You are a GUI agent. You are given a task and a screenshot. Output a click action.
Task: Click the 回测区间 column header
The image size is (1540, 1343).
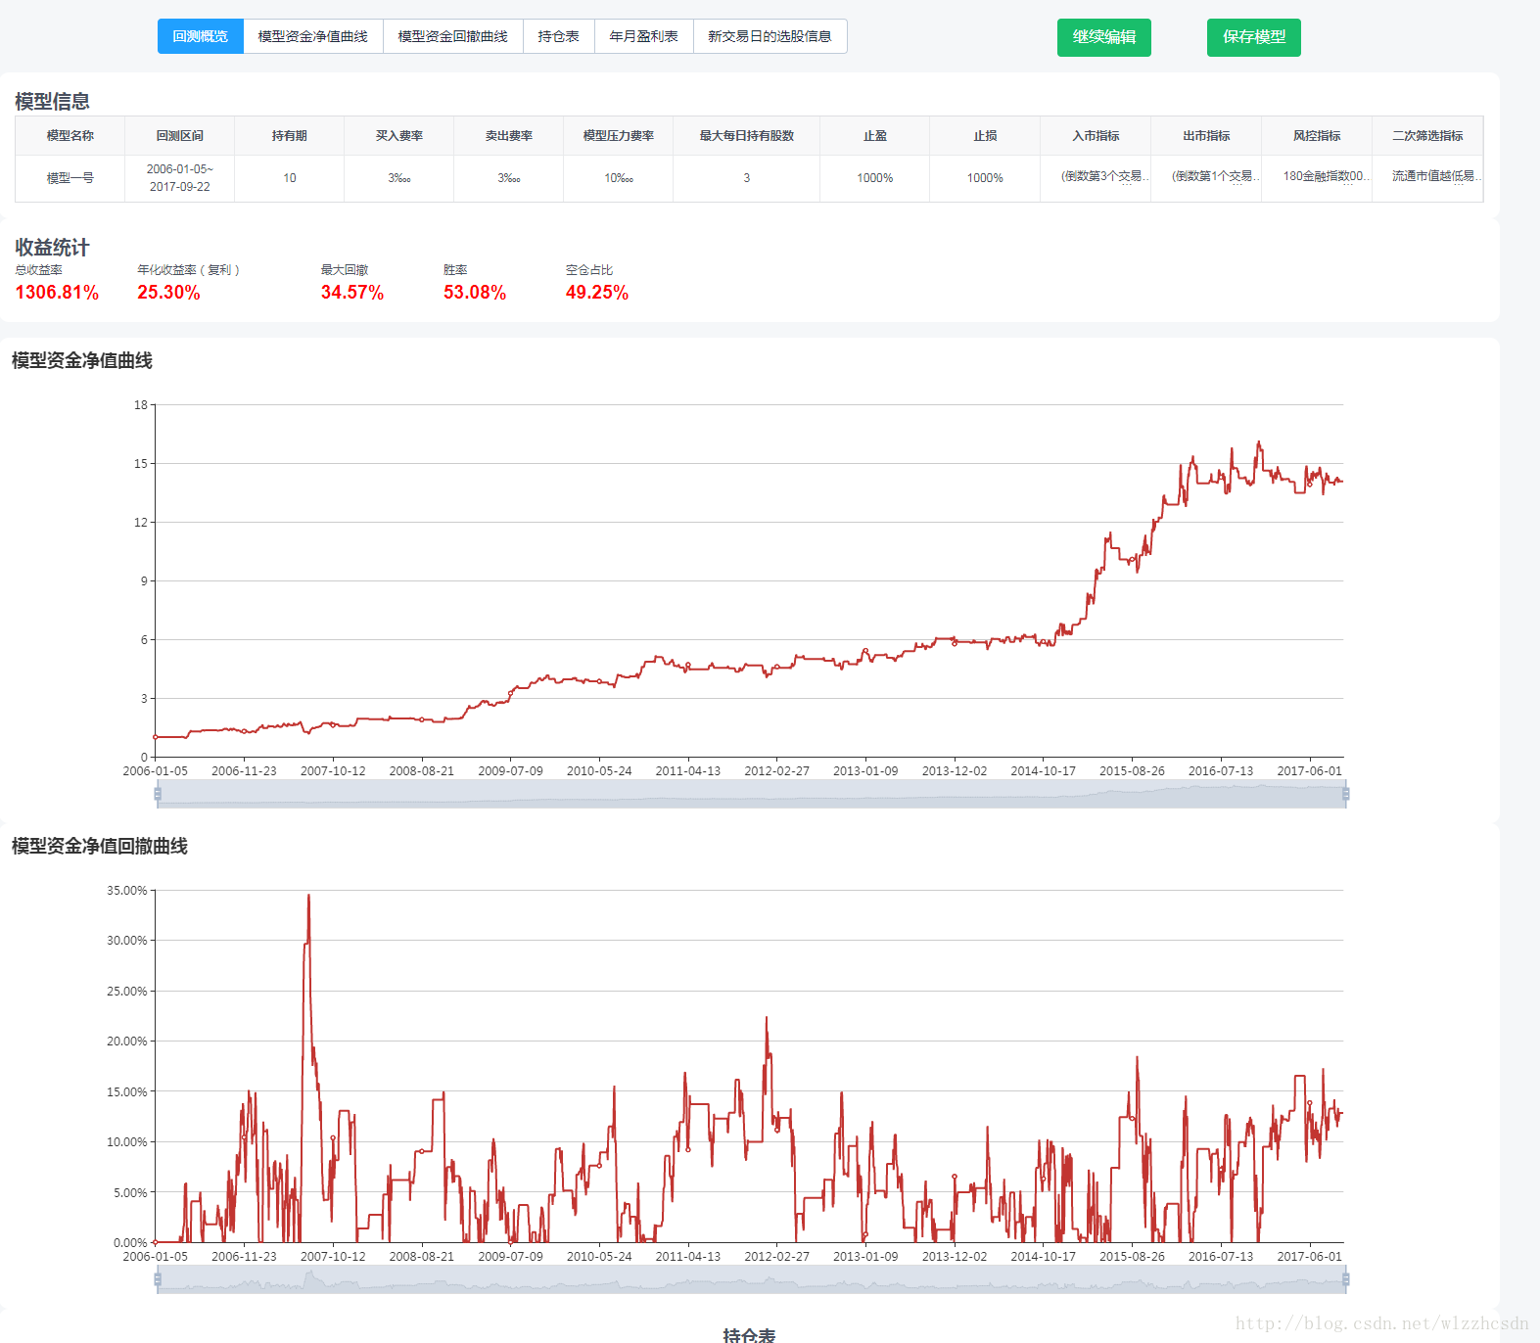[x=180, y=136]
